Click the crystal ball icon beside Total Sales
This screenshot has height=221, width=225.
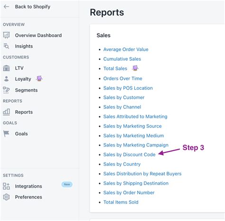pos(135,68)
